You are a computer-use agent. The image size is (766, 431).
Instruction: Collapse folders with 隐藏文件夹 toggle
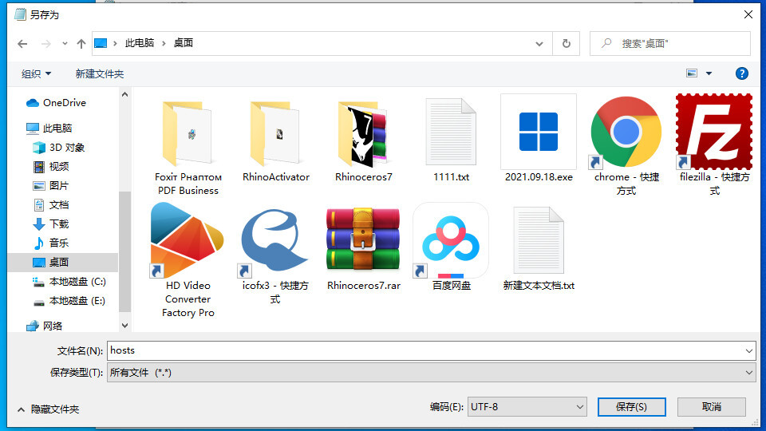(47, 409)
